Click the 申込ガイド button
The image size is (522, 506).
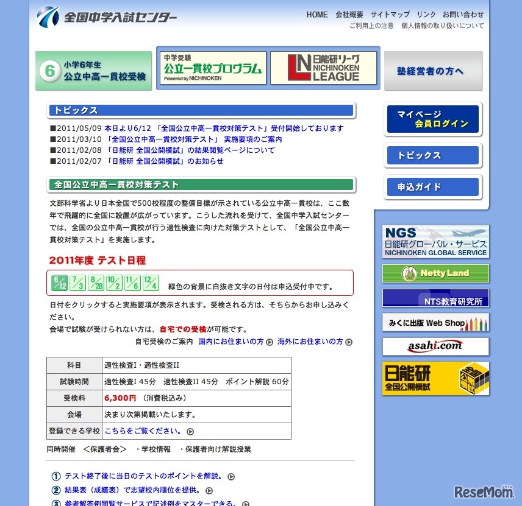[432, 188]
